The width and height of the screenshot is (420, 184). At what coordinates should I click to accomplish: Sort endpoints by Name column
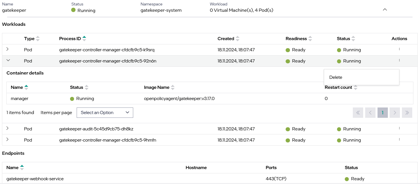click(22, 168)
